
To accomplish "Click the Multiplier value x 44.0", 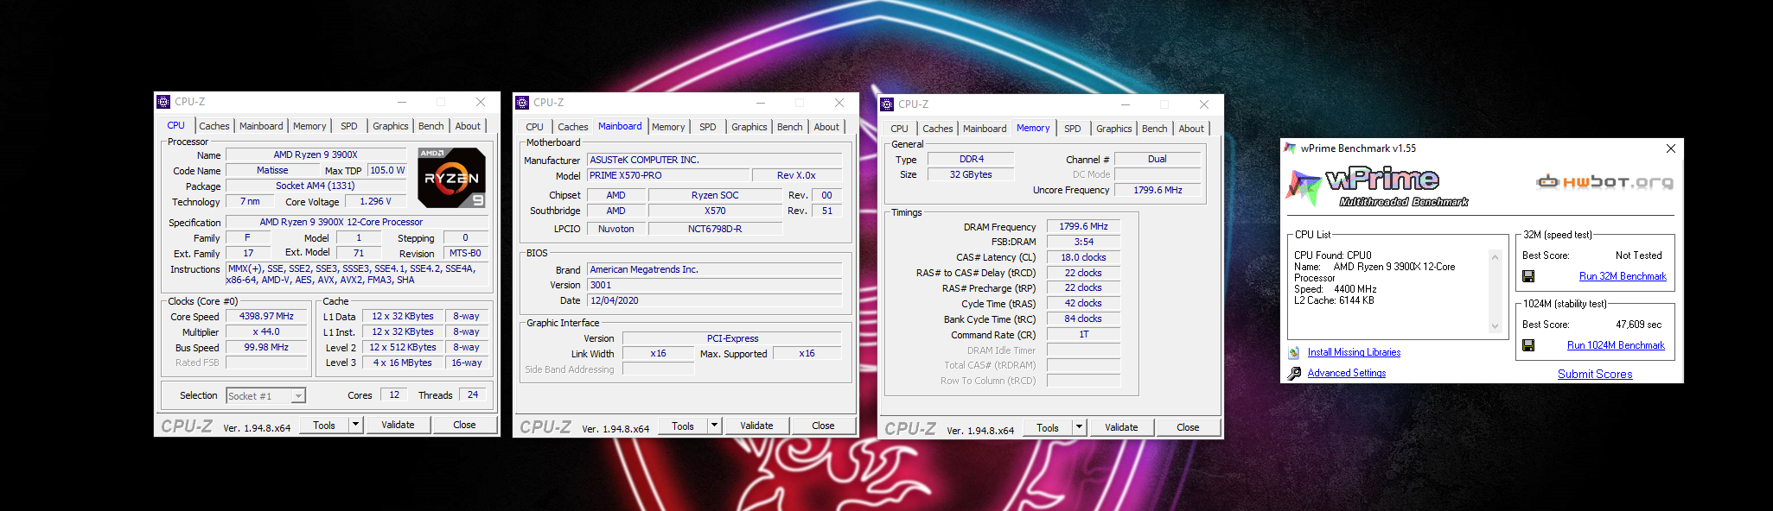I will tap(266, 331).
